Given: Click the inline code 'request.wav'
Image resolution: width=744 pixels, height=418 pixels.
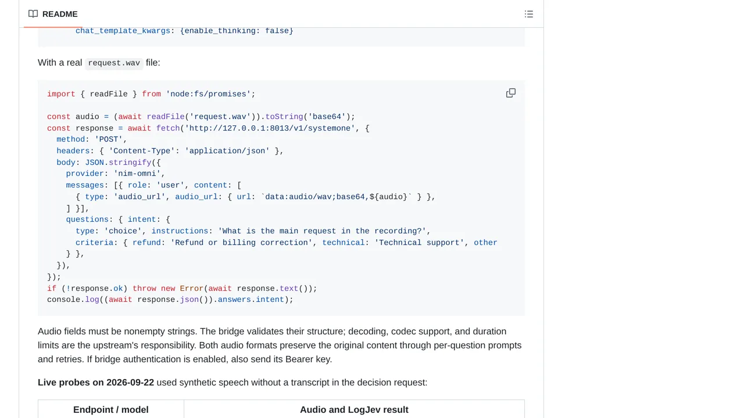Looking at the screenshot, I should coord(114,63).
